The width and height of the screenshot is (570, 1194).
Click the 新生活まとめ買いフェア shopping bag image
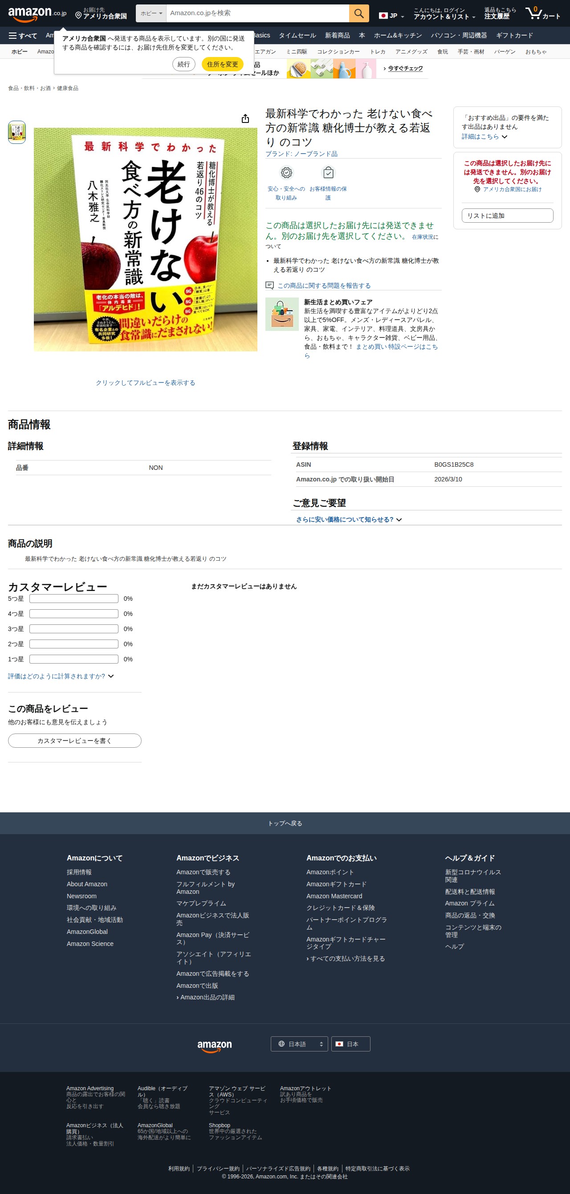(282, 314)
